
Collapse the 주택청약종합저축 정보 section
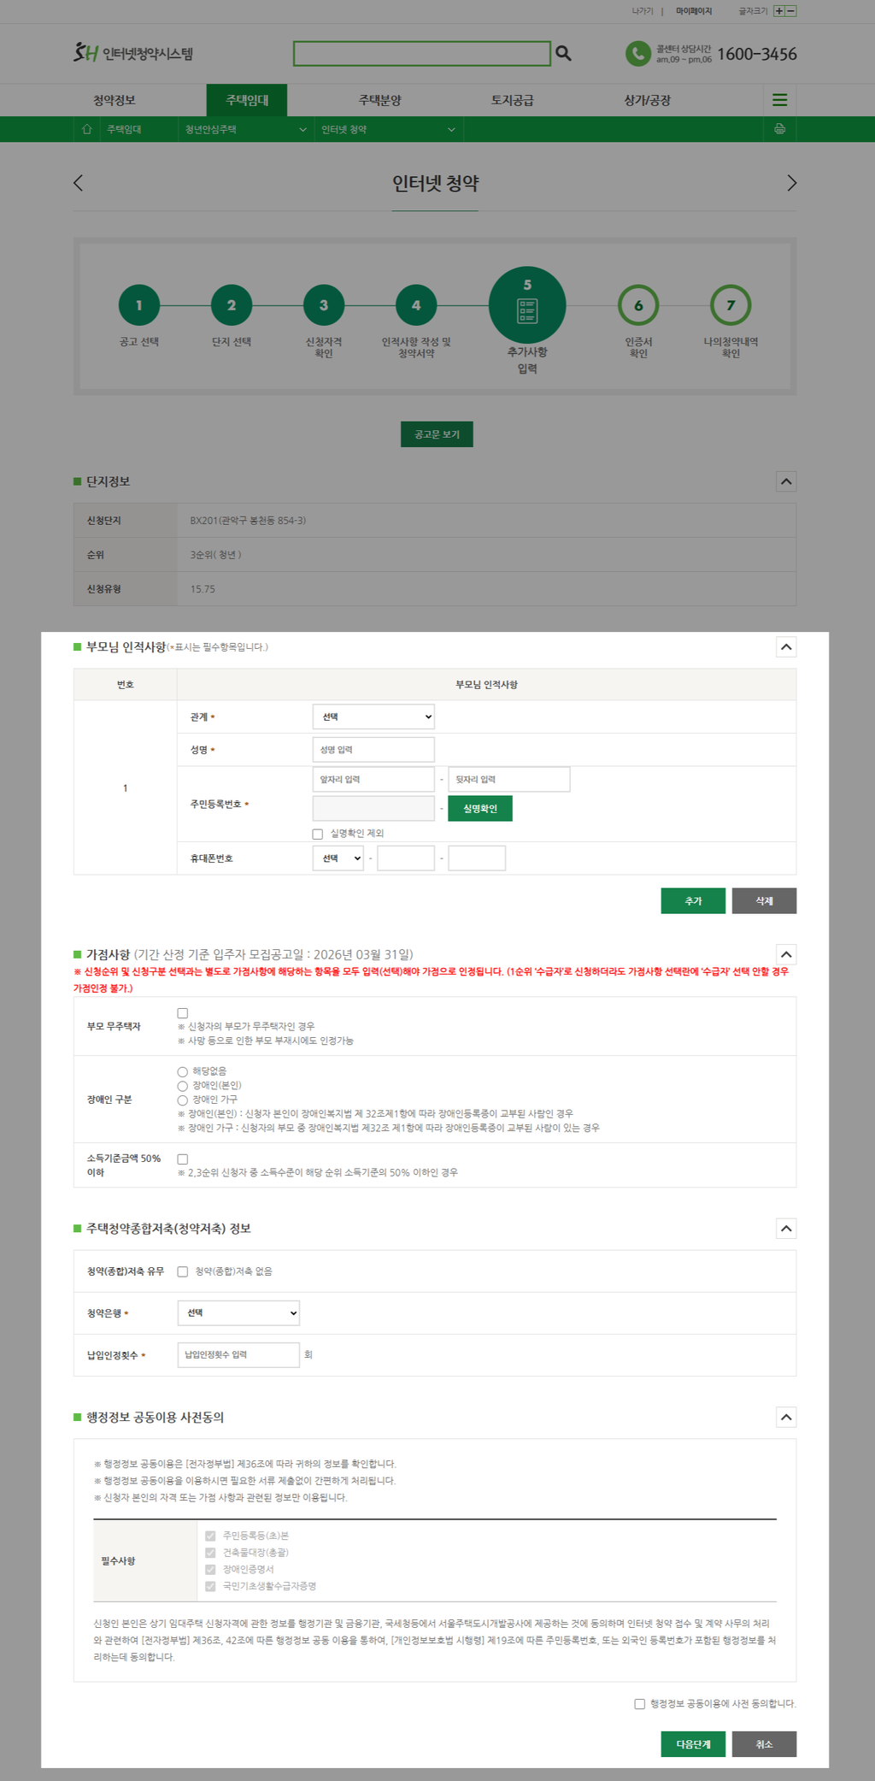click(x=786, y=1229)
